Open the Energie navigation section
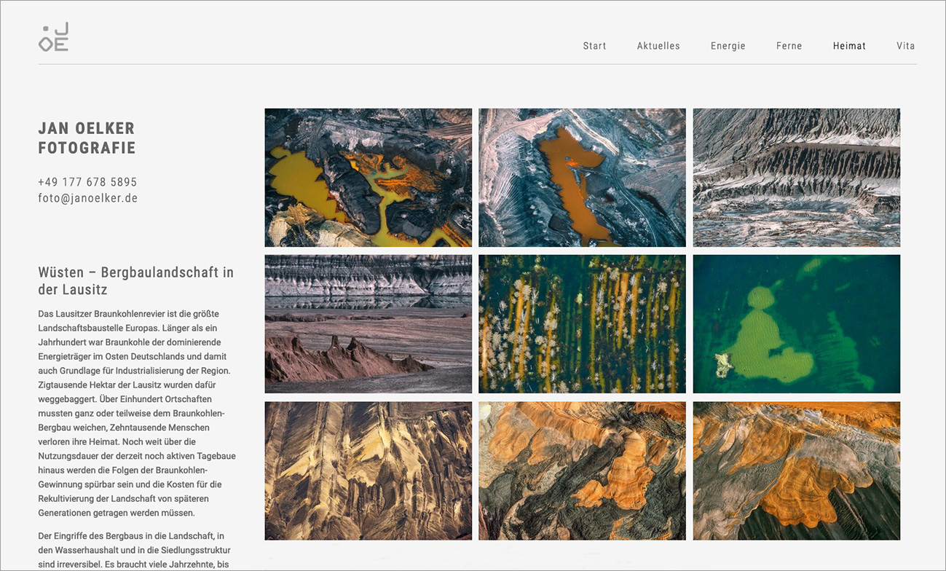Screen dimensions: 946x571 (728, 46)
